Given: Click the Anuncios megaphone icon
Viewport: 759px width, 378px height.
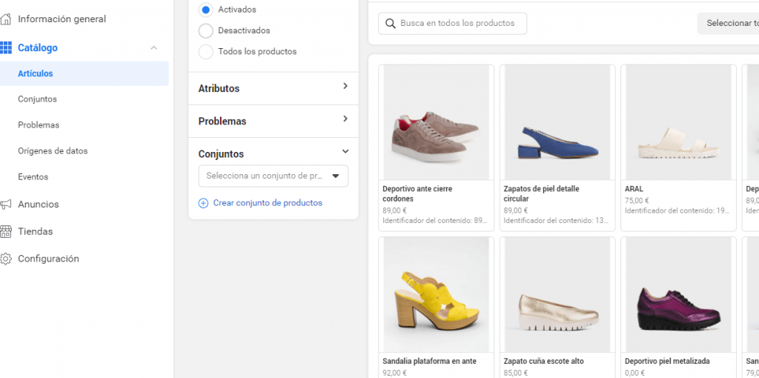Looking at the screenshot, I should (5, 205).
